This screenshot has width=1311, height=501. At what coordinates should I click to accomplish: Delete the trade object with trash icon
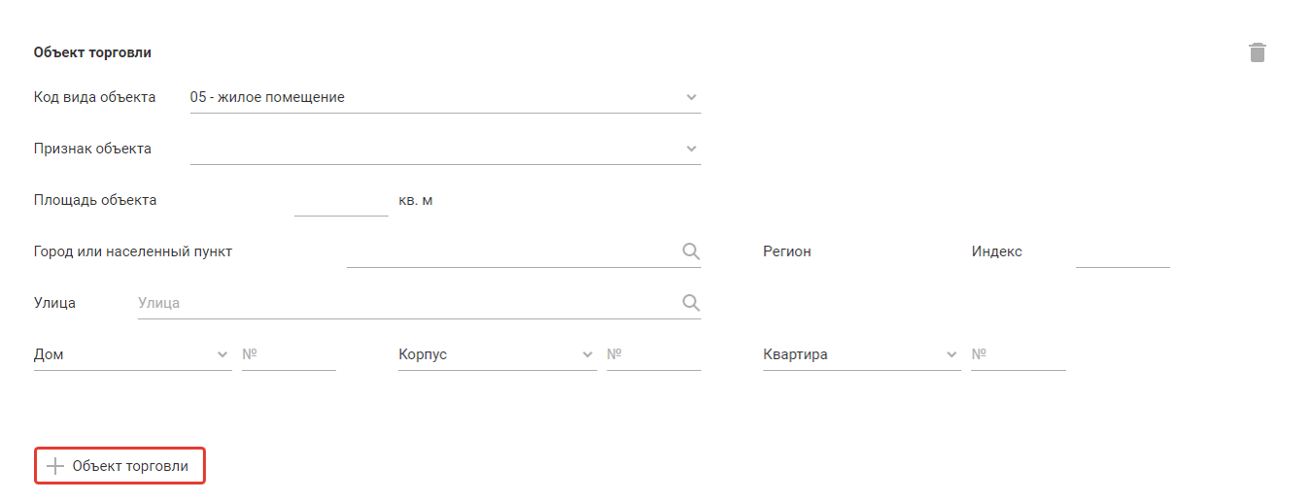click(x=1258, y=52)
